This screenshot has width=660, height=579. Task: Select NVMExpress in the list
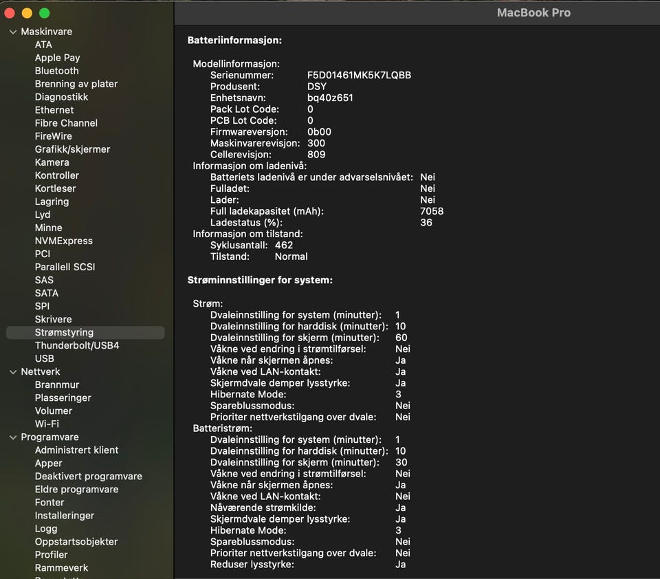63,241
